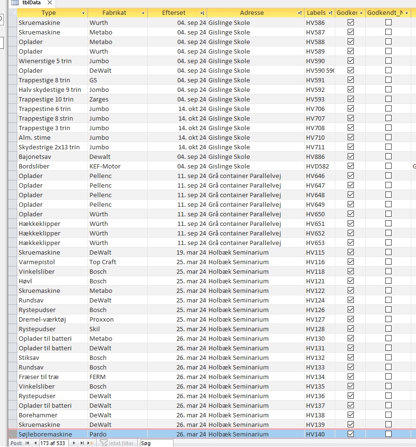Viewport: 416px width, 447px height.
Task: Toggle Godkendt checkbox for HV593
Action: pyautogui.click(x=351, y=99)
